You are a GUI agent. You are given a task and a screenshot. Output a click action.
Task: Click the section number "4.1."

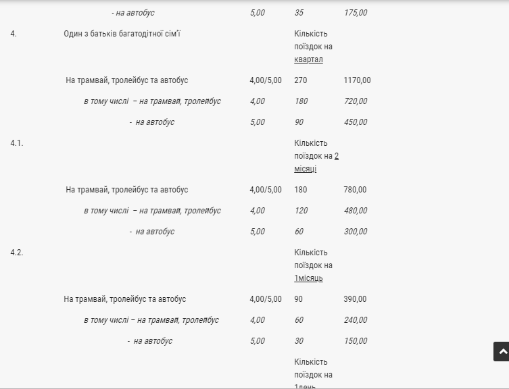pos(17,143)
